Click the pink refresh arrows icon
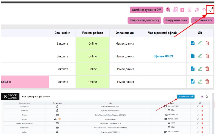Screen dimensions: 216x136 [204, 10]
